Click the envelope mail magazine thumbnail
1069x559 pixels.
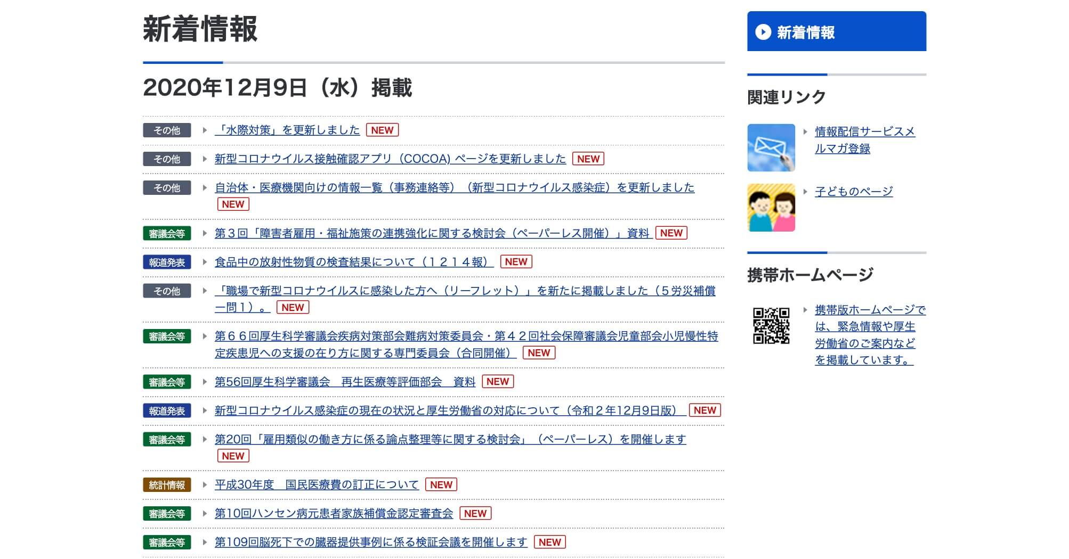tap(771, 147)
